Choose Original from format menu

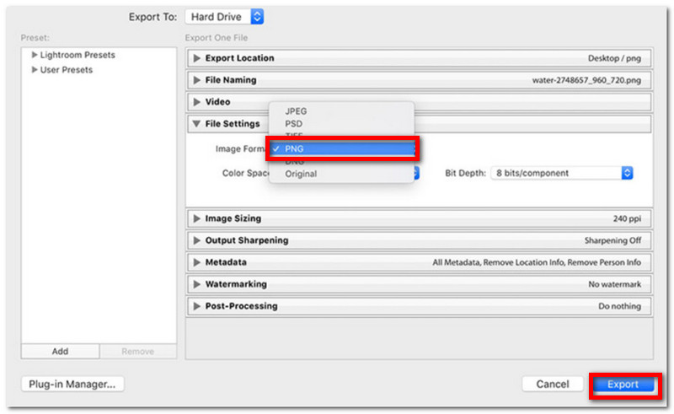point(301,174)
